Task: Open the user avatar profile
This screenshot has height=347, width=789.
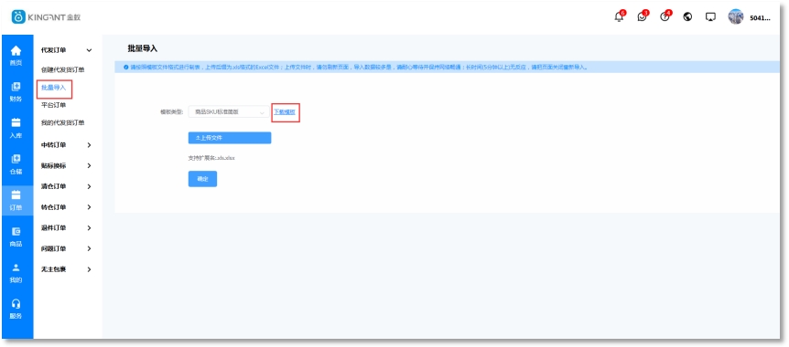Action: click(x=736, y=16)
